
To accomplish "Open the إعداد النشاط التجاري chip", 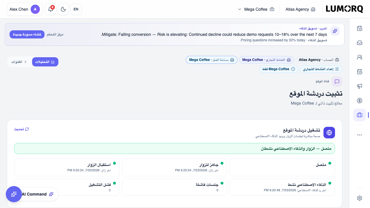I will [321, 69].
